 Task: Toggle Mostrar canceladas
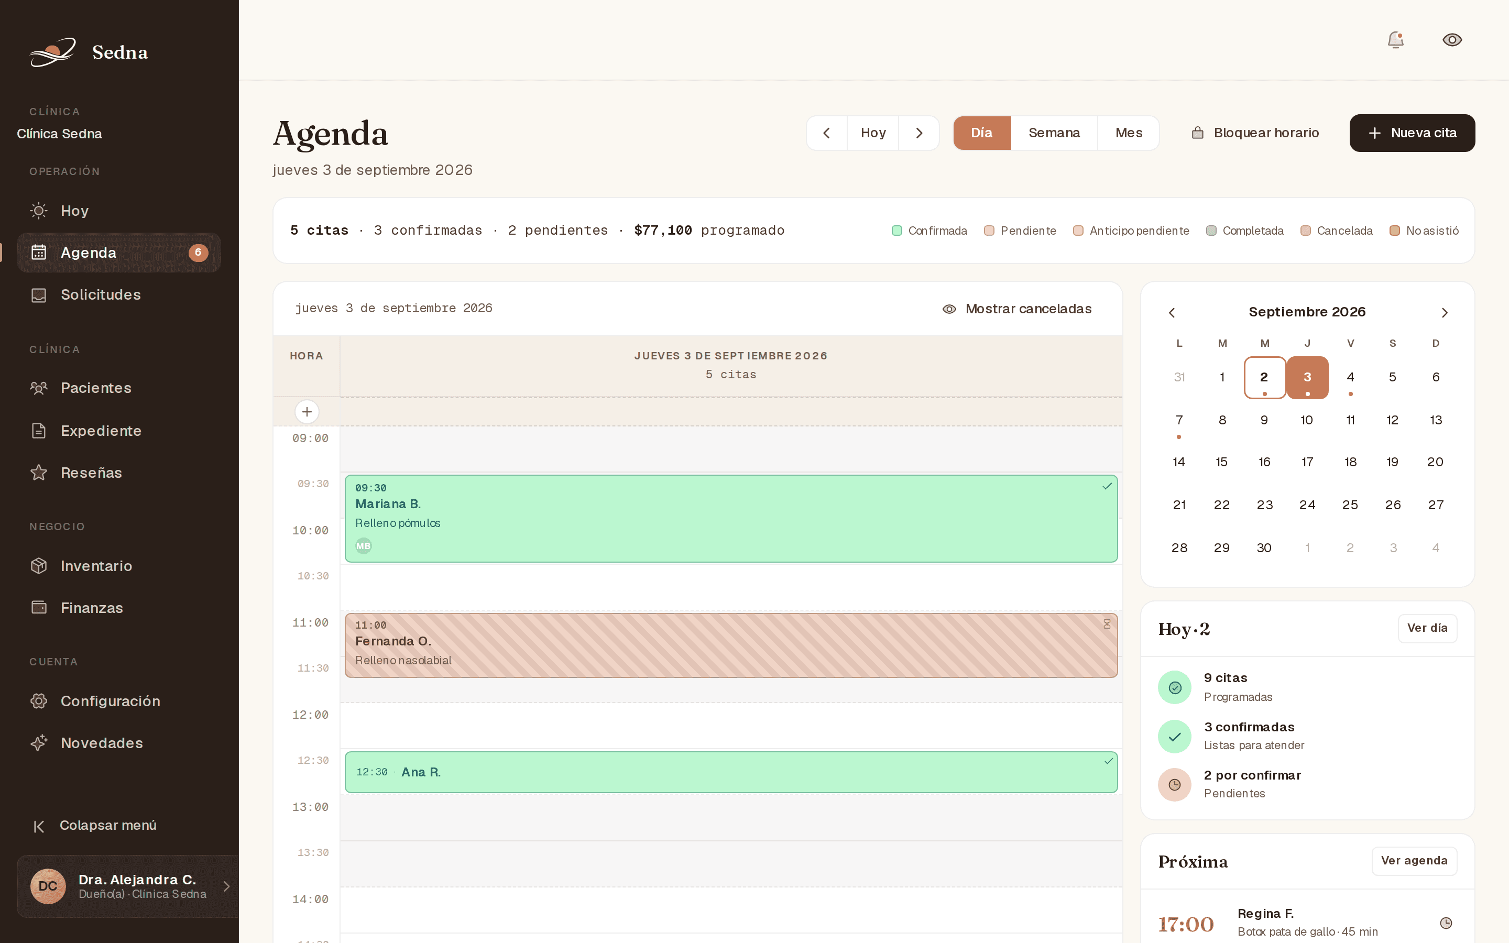pyautogui.click(x=1017, y=309)
